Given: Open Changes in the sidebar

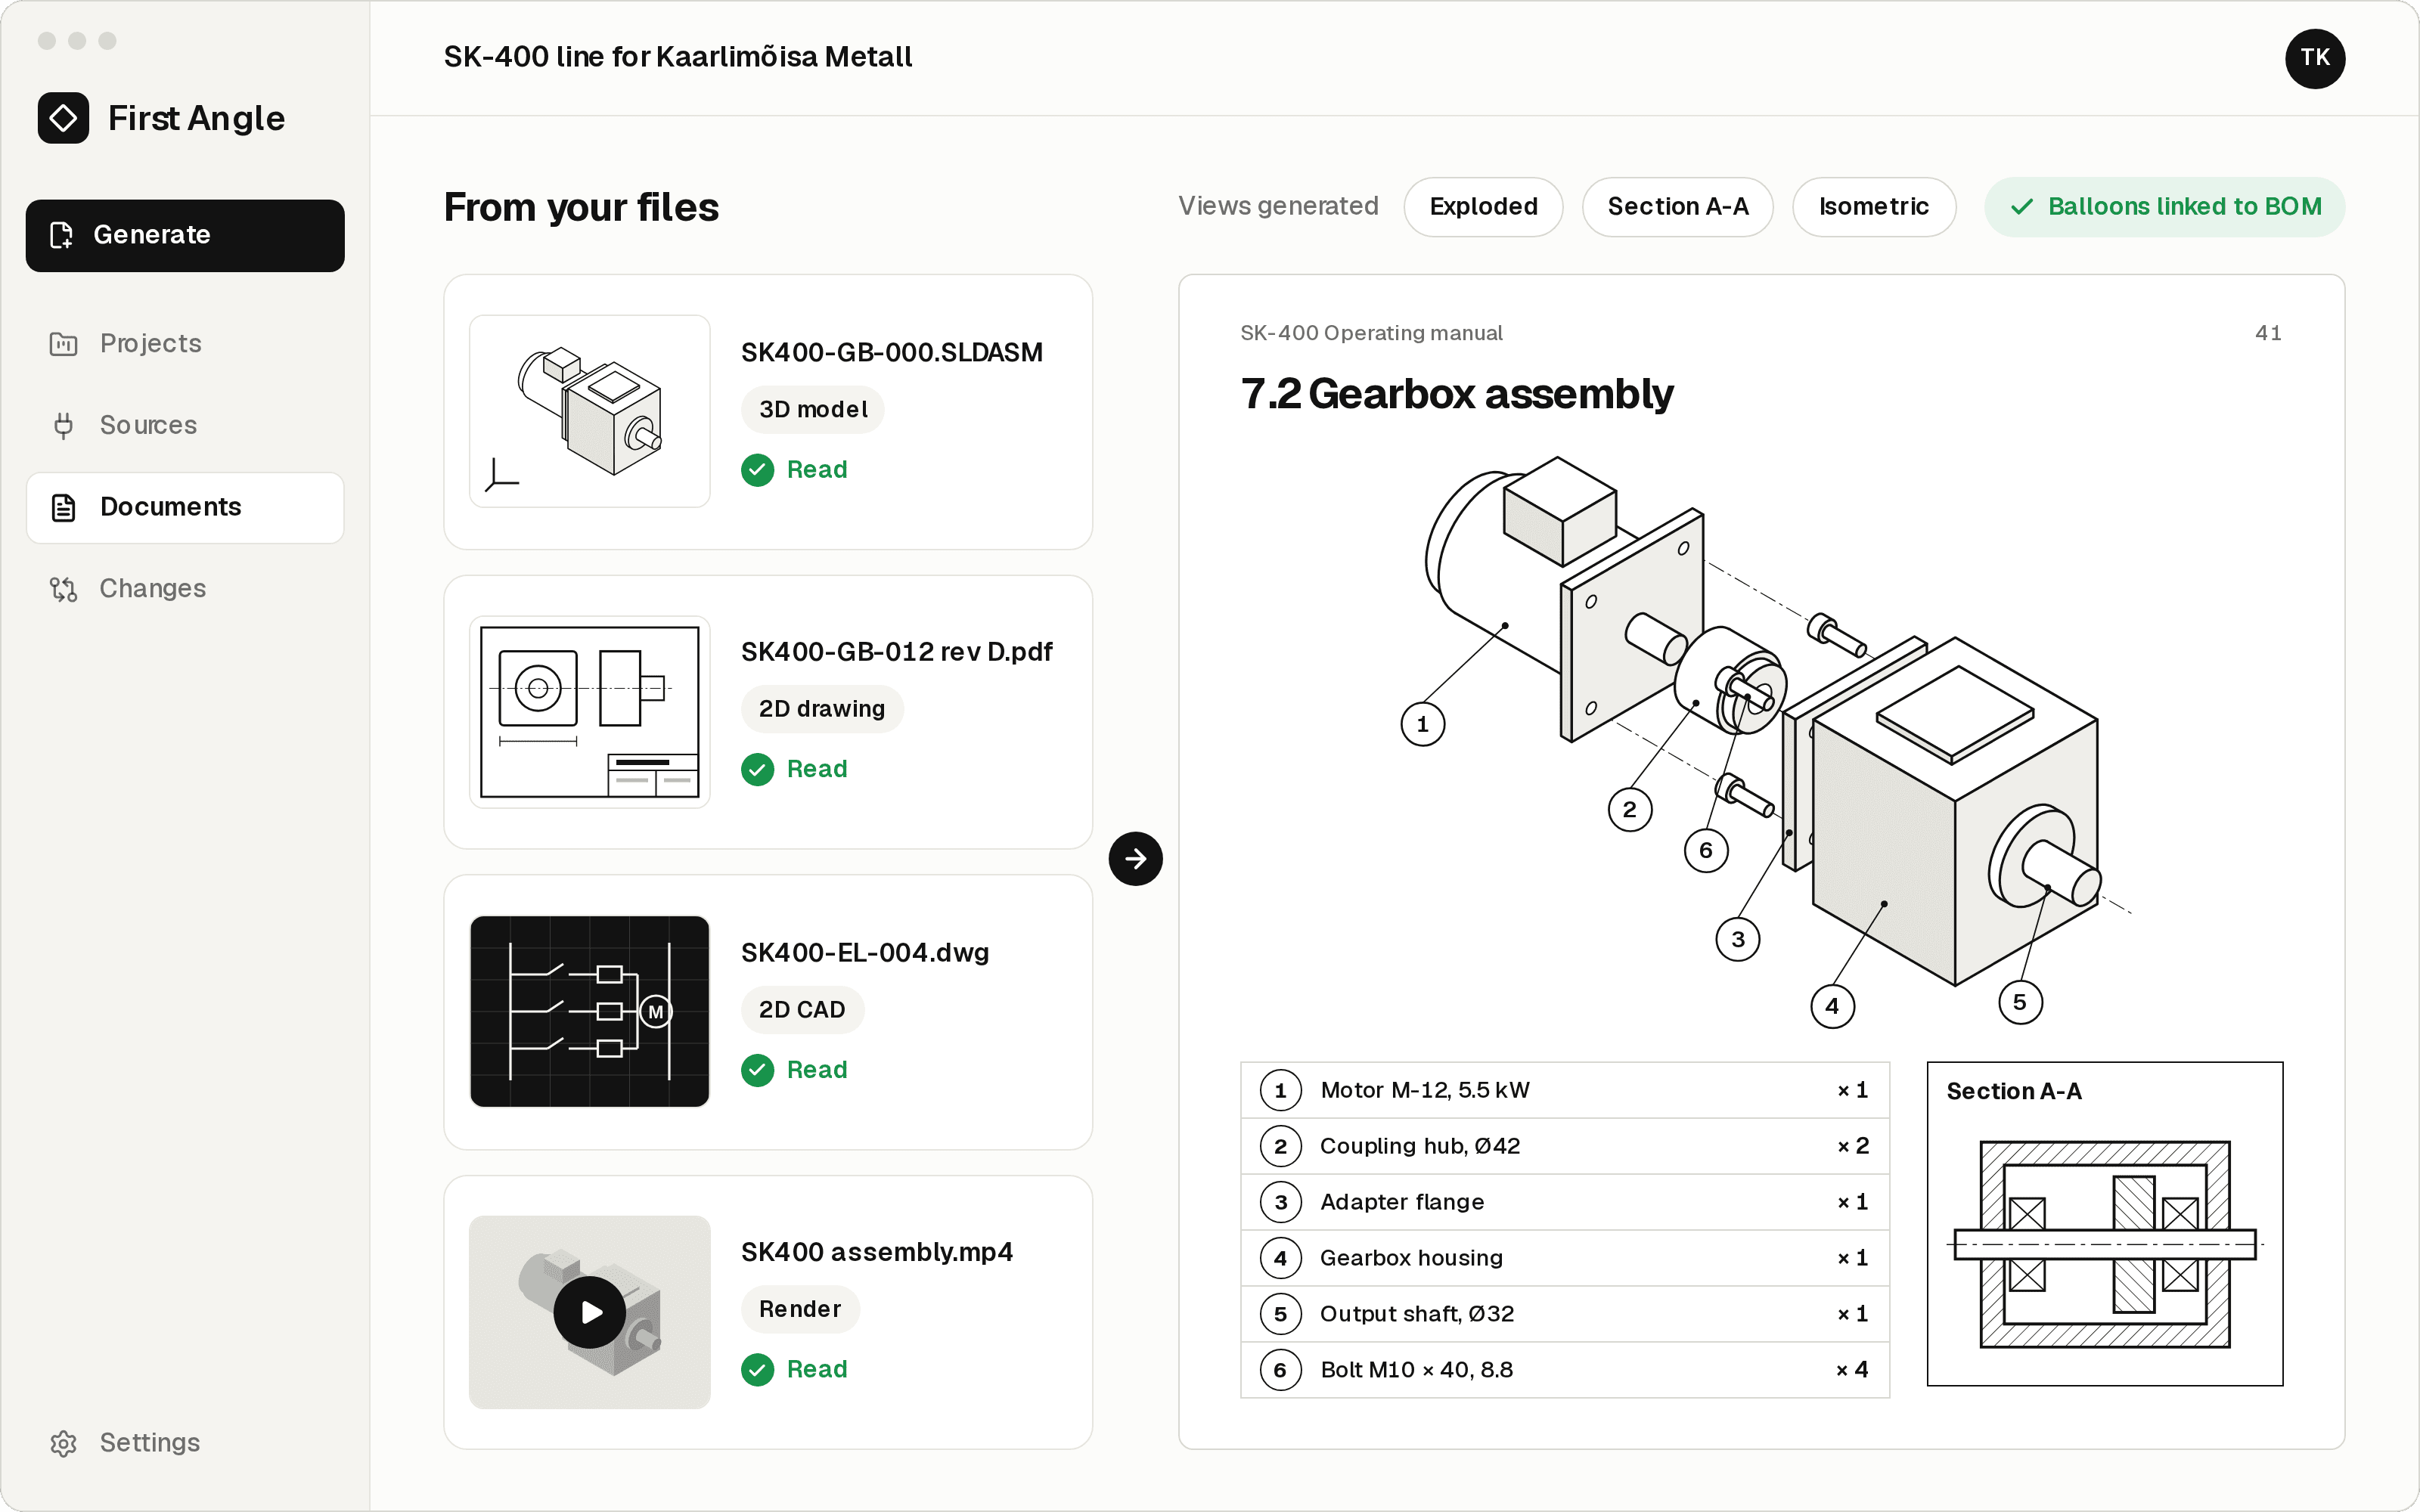Looking at the screenshot, I should [x=185, y=589].
